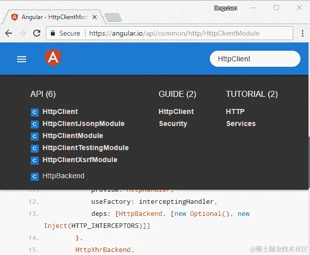The width and height of the screenshot is (310, 255).
Task: Click the Angular shield logo
Action: pos(53,58)
